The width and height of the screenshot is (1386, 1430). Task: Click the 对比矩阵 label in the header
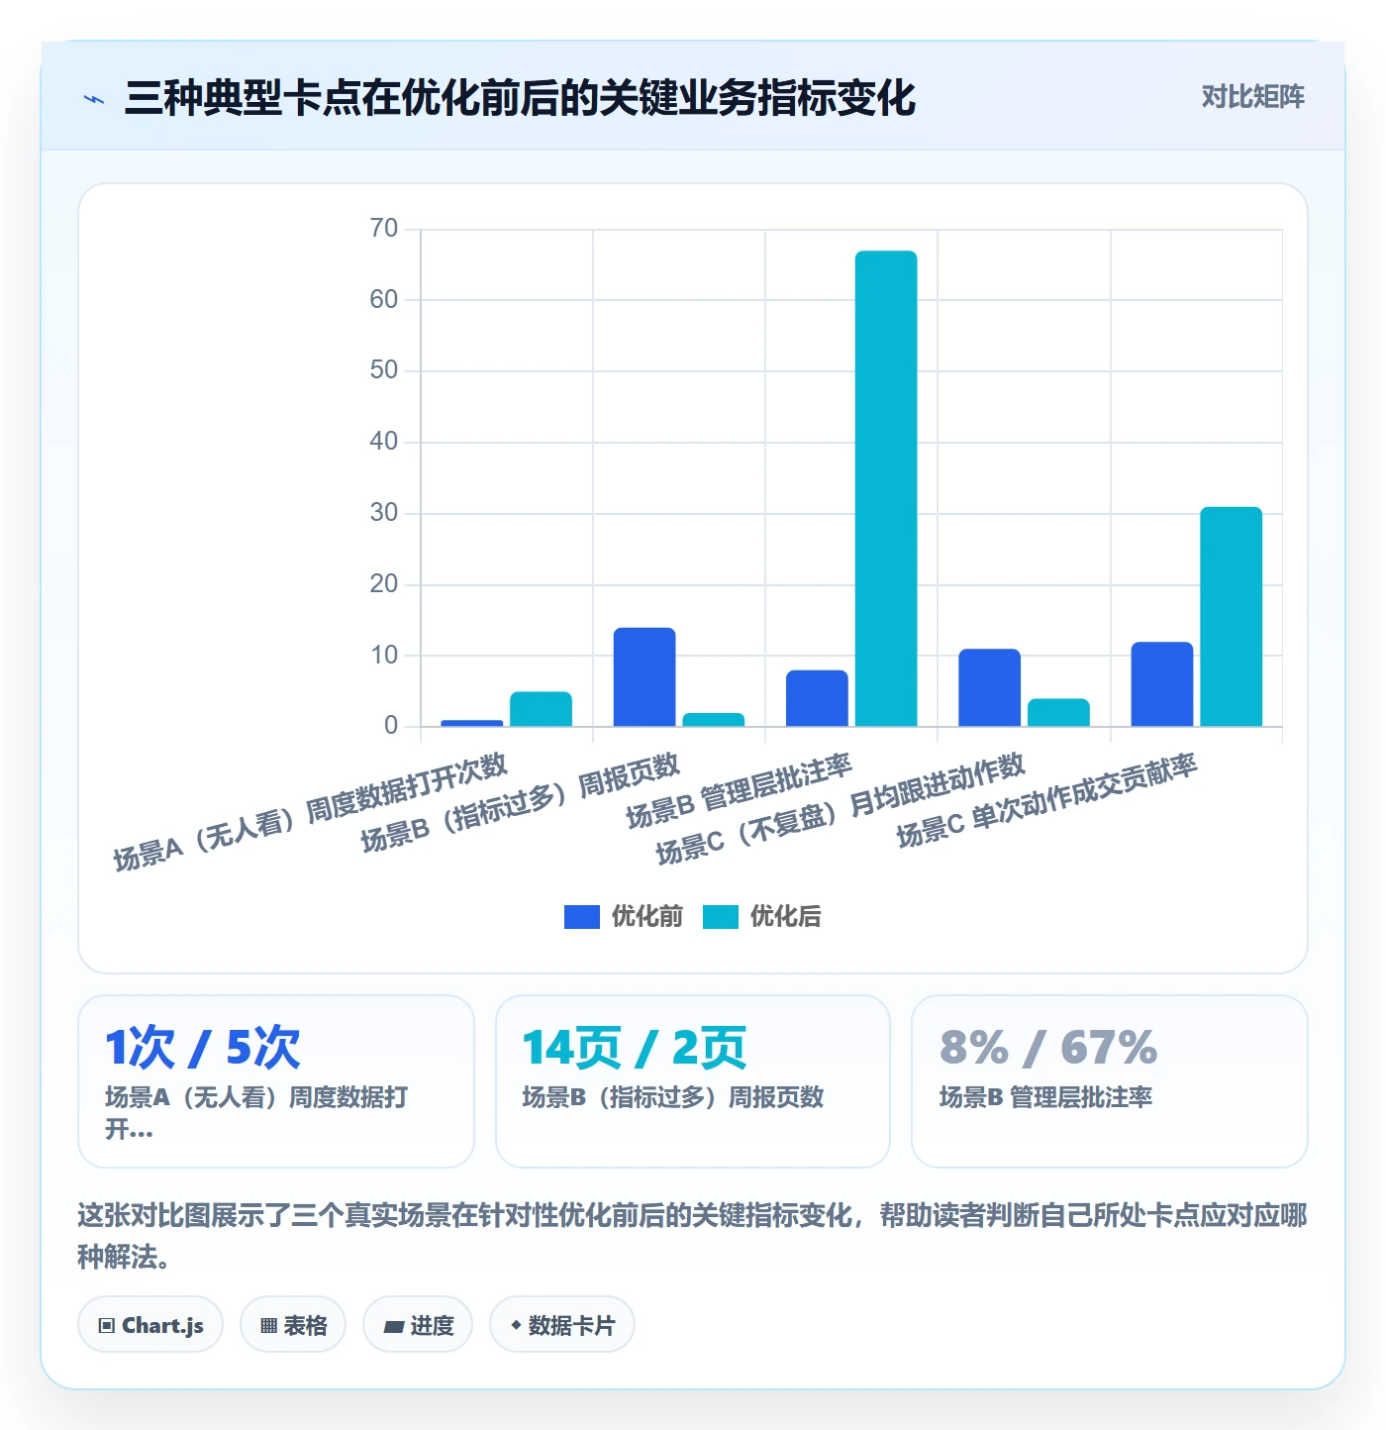pos(1252,97)
